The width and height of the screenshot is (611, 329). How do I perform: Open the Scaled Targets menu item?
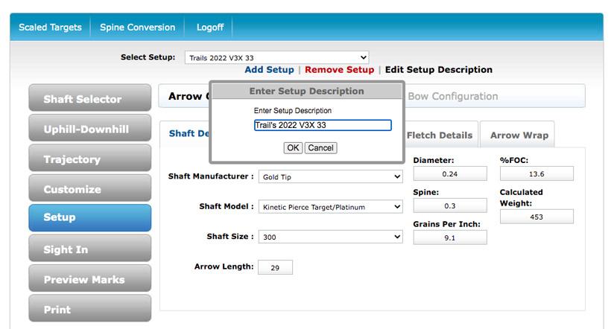click(50, 28)
